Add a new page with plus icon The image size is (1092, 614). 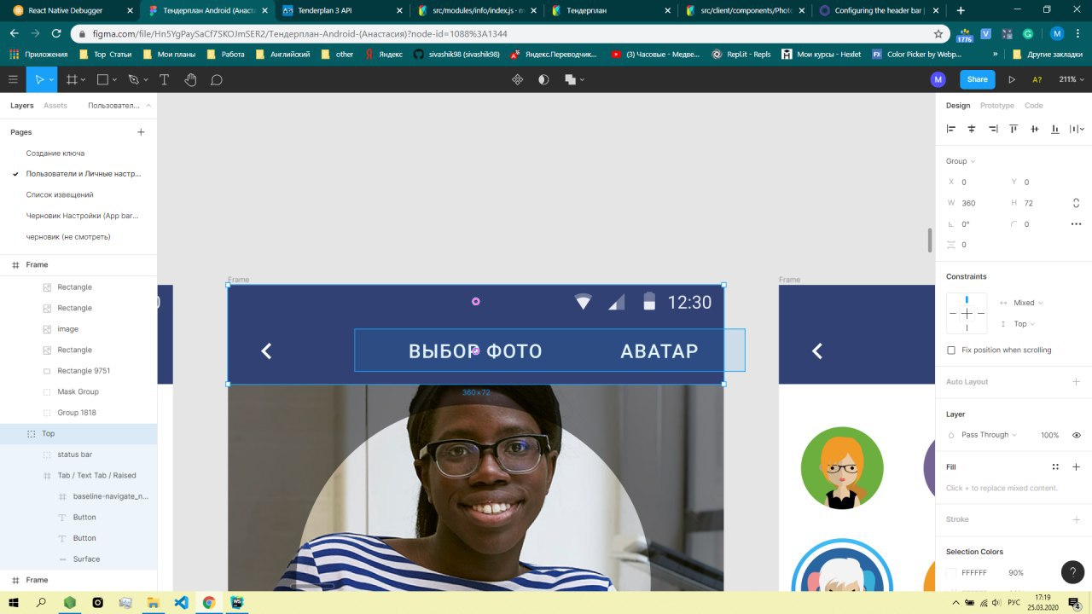click(141, 132)
